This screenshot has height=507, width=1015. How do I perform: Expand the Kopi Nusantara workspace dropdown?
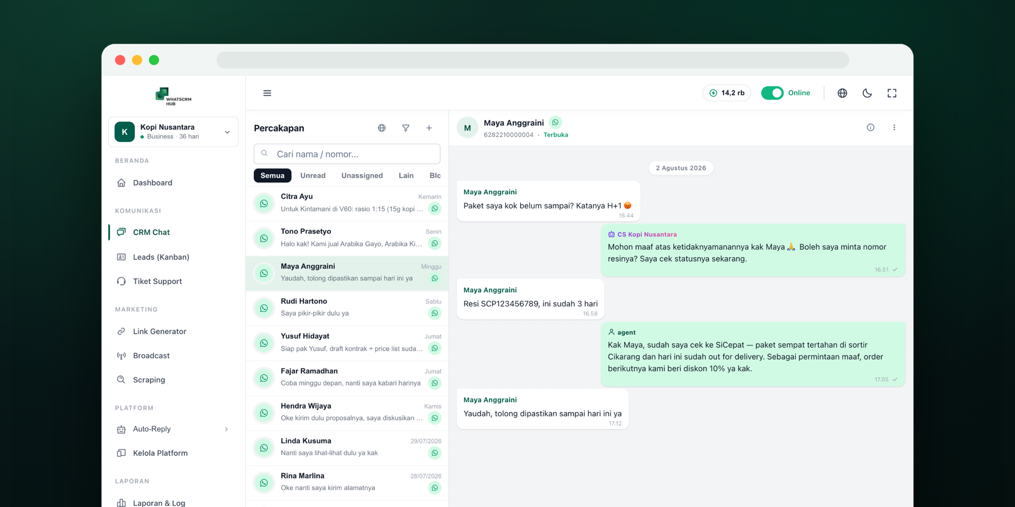tap(173, 132)
